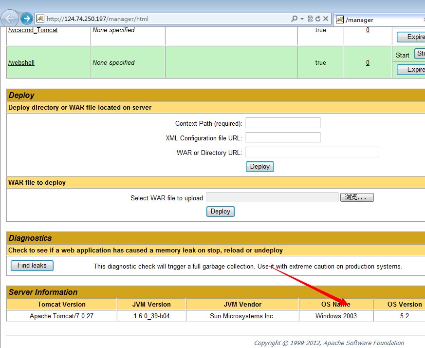Click Expire sessions button in /webshell row
Screen dimensions: 425x348
[411, 70]
